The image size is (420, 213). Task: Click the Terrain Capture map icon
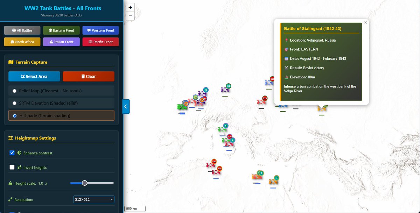tap(11, 62)
